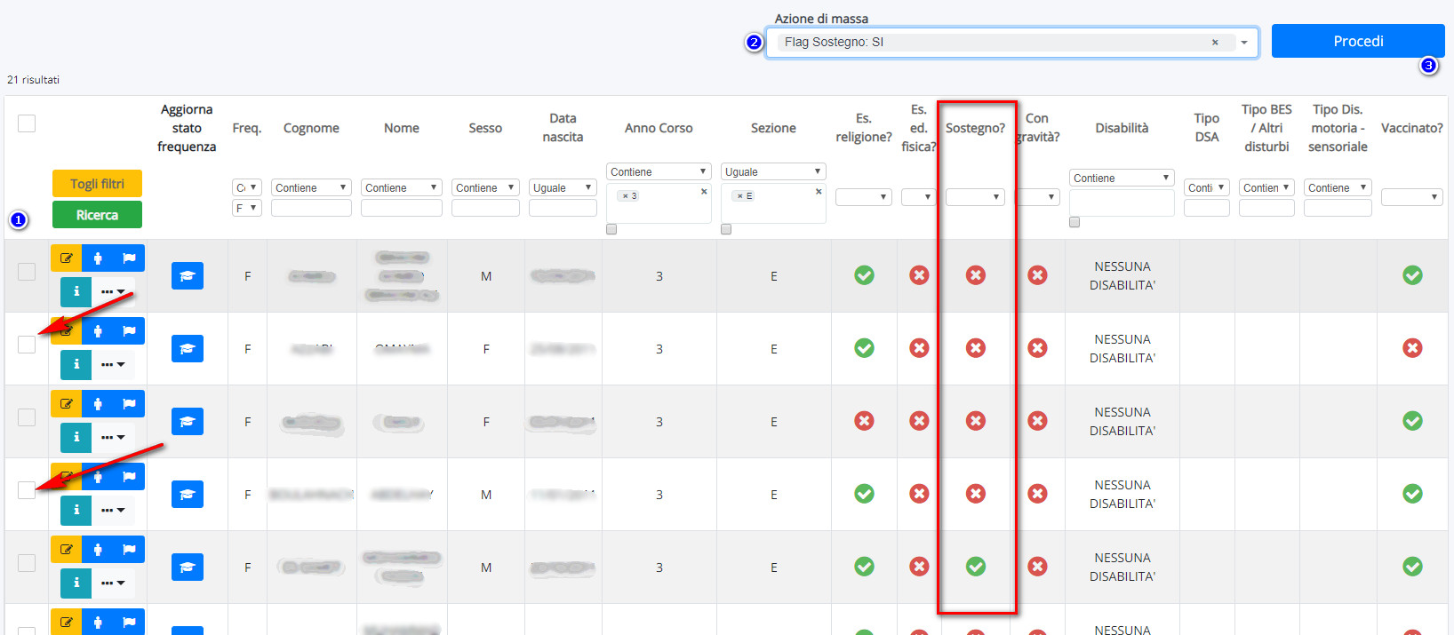Click the person icon in the second student row

click(98, 331)
